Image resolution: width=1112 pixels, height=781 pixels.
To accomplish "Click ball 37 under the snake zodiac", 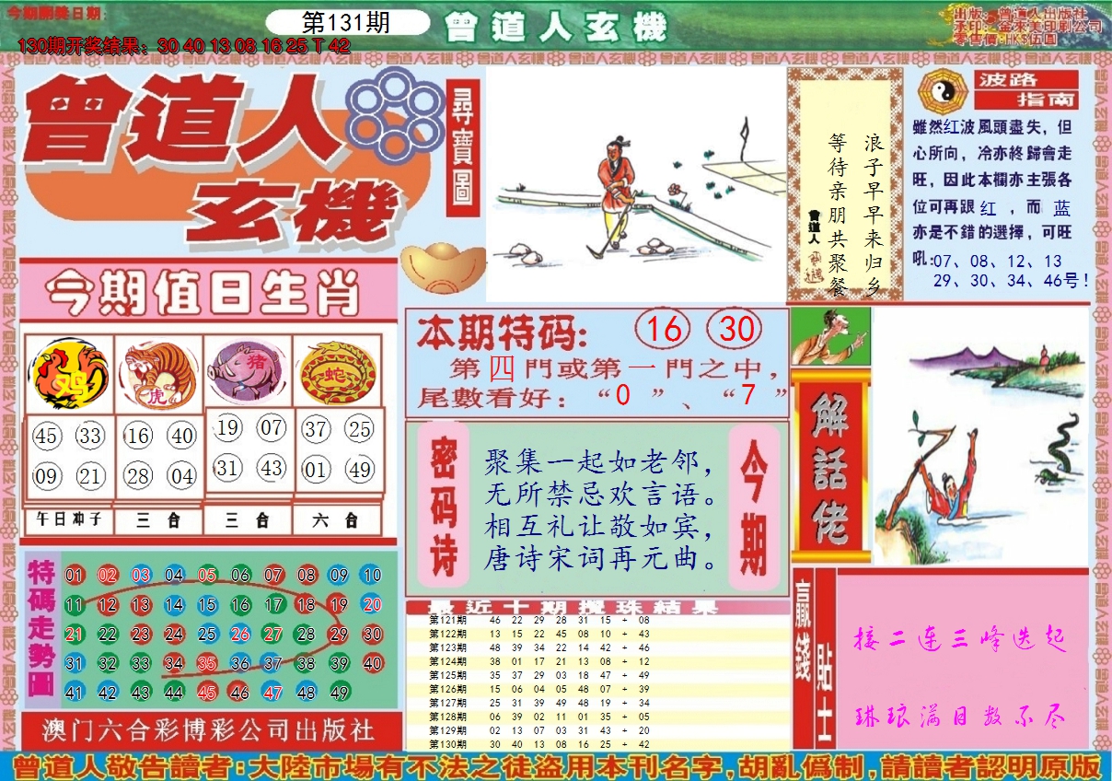I will 317,428.
